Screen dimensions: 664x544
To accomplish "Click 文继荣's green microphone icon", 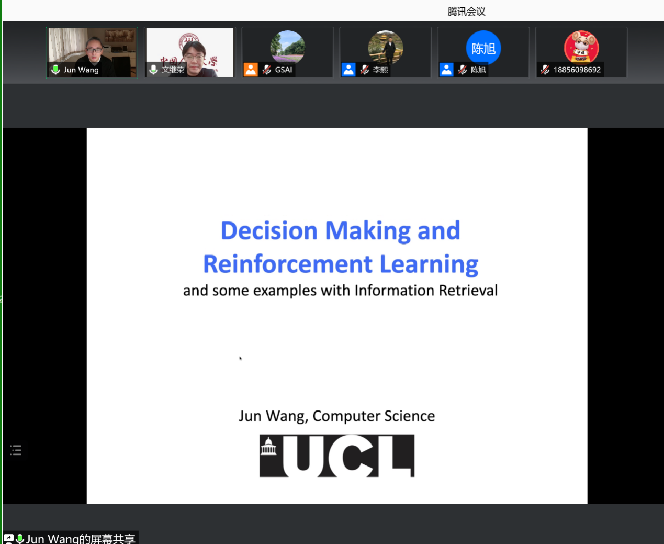I will pyautogui.click(x=153, y=70).
